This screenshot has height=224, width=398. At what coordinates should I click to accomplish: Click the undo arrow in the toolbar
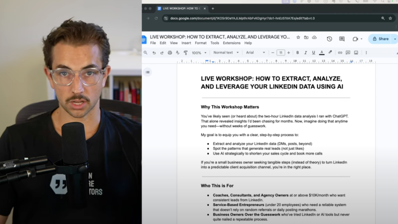coord(154,53)
